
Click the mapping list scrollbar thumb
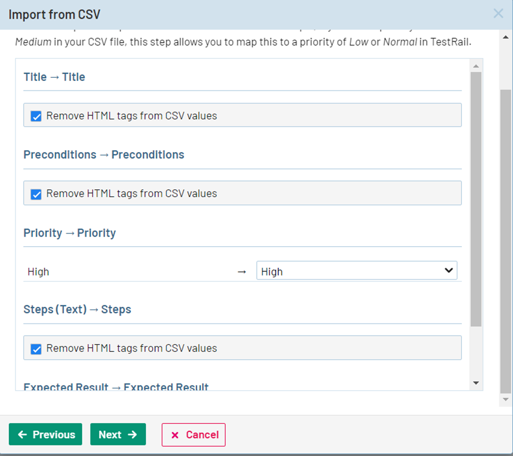pos(476,200)
